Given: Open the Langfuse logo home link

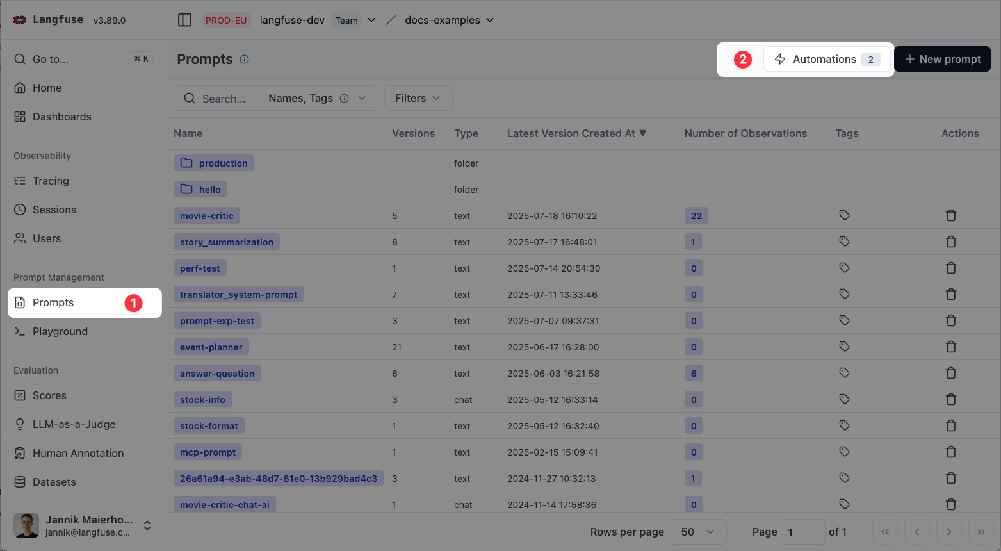Looking at the screenshot, I should click(x=49, y=20).
